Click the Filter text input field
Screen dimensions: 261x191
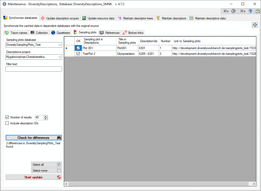pos(34,69)
